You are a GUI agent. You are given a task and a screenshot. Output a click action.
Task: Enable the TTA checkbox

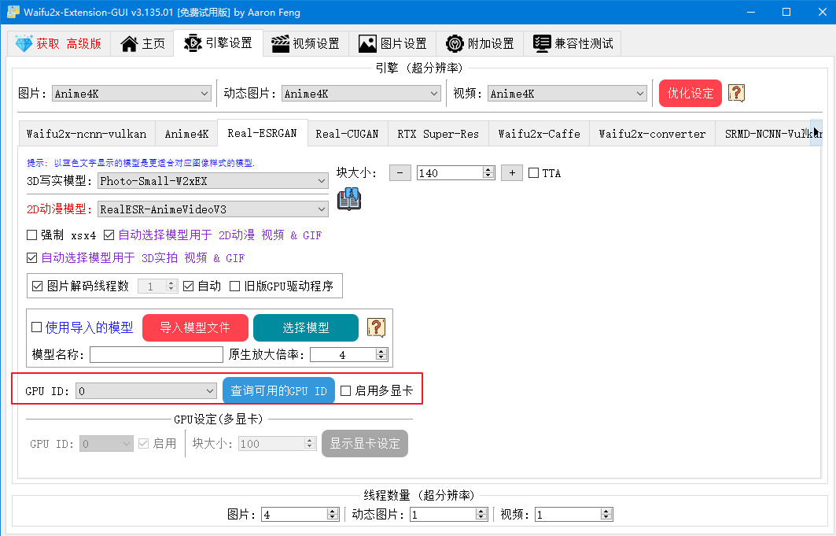click(x=534, y=173)
